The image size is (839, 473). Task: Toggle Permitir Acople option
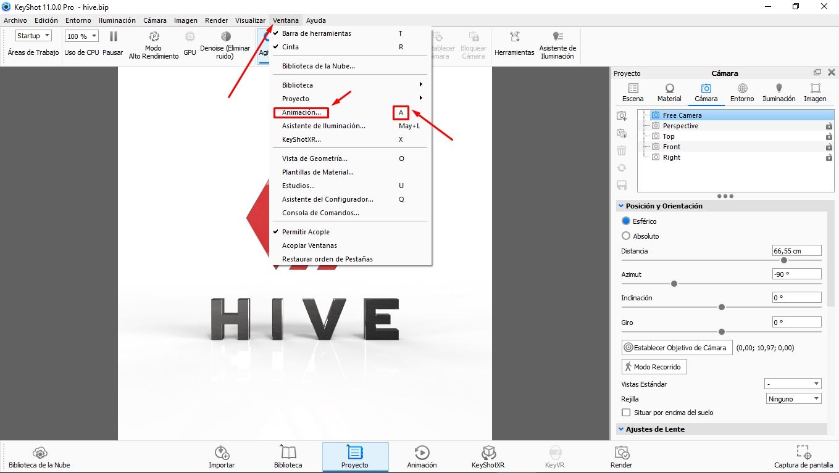(x=351, y=232)
